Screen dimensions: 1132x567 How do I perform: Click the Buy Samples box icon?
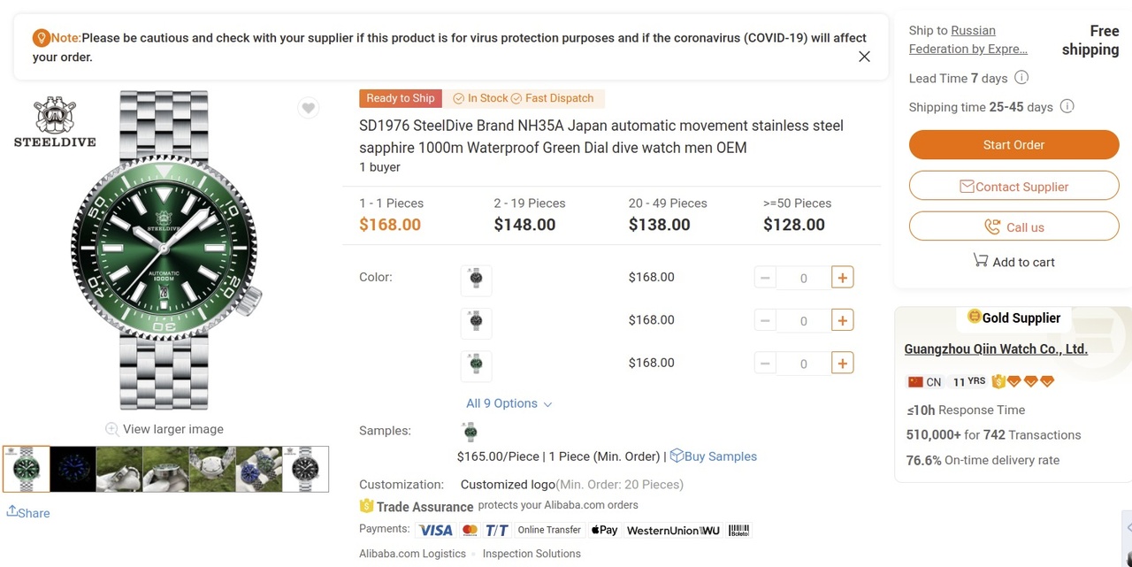coord(677,456)
